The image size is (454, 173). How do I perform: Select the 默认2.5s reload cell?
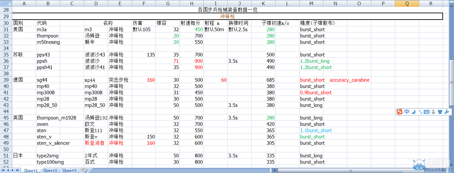click(239, 30)
